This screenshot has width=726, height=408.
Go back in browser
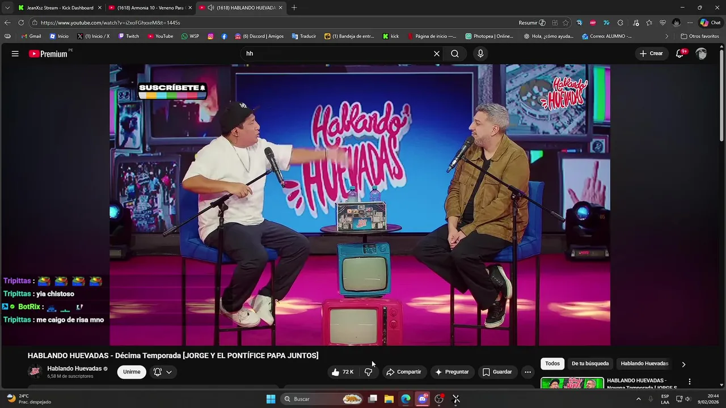click(7, 23)
